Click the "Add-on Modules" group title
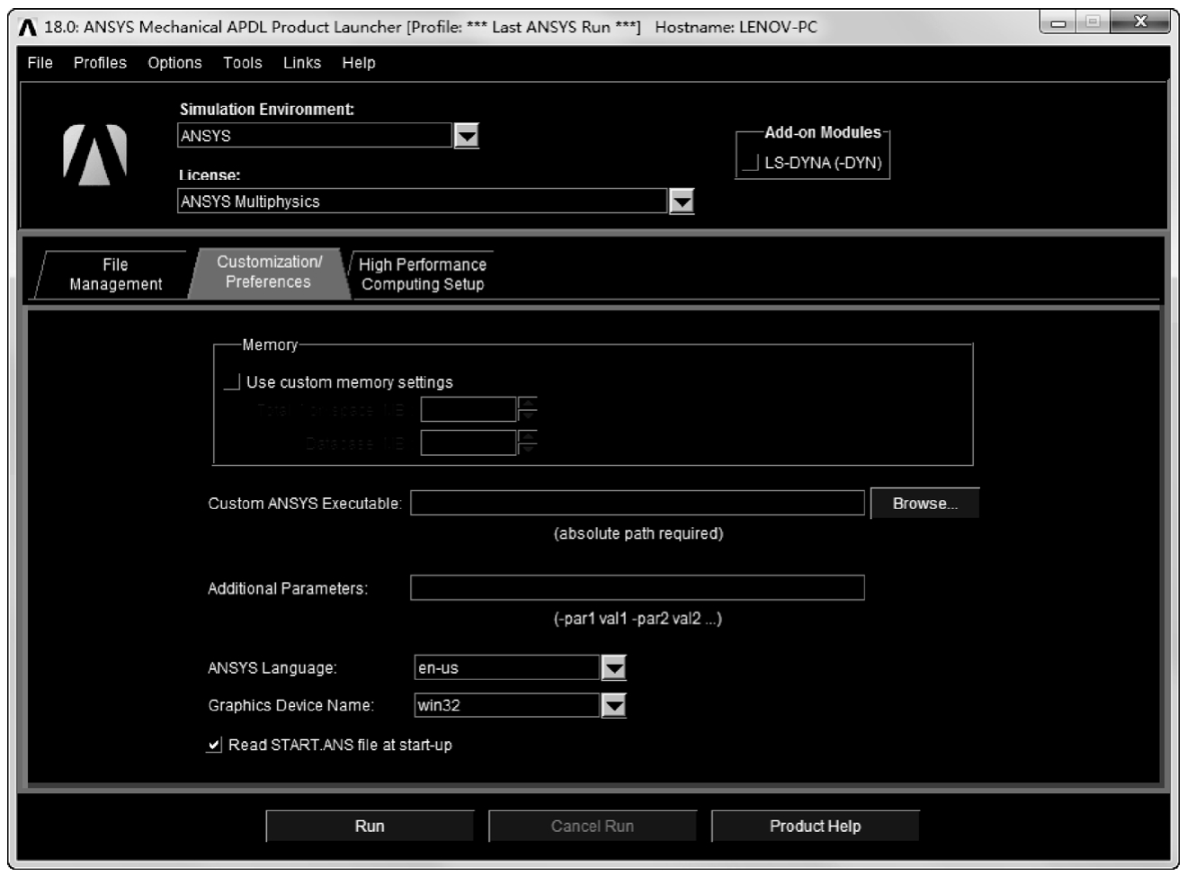1187x876 pixels. coord(823,132)
